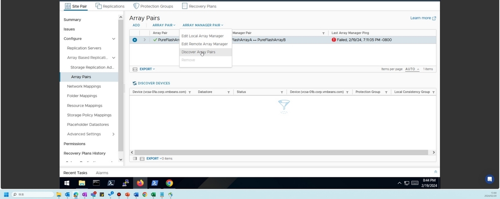The height and width of the screenshot is (199, 500).
Task: Select Edit Local Array Manager menu entry
Action: [202, 36]
